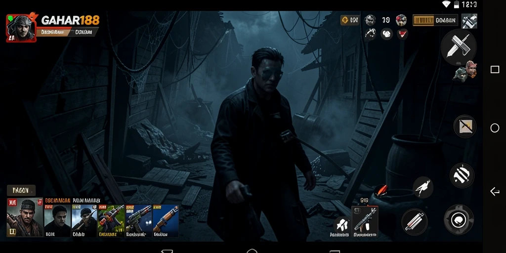Click the white tab label above the cards
Viewport: 506px width, 253px height.
pos(86,201)
